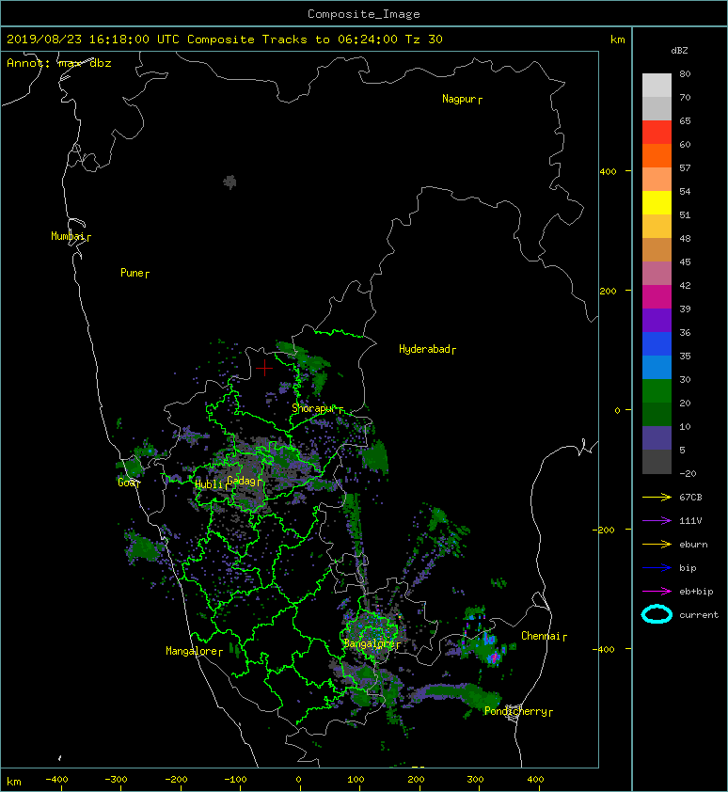Click the 'km' unit label at bottom left
The height and width of the screenshot is (792, 728).
pos(14,782)
